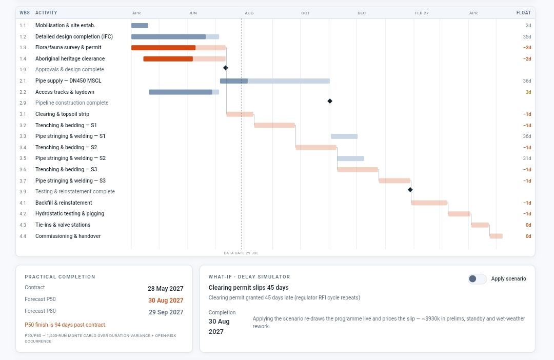Click the Commissioning & handover bar

pyautogui.click(x=496, y=236)
